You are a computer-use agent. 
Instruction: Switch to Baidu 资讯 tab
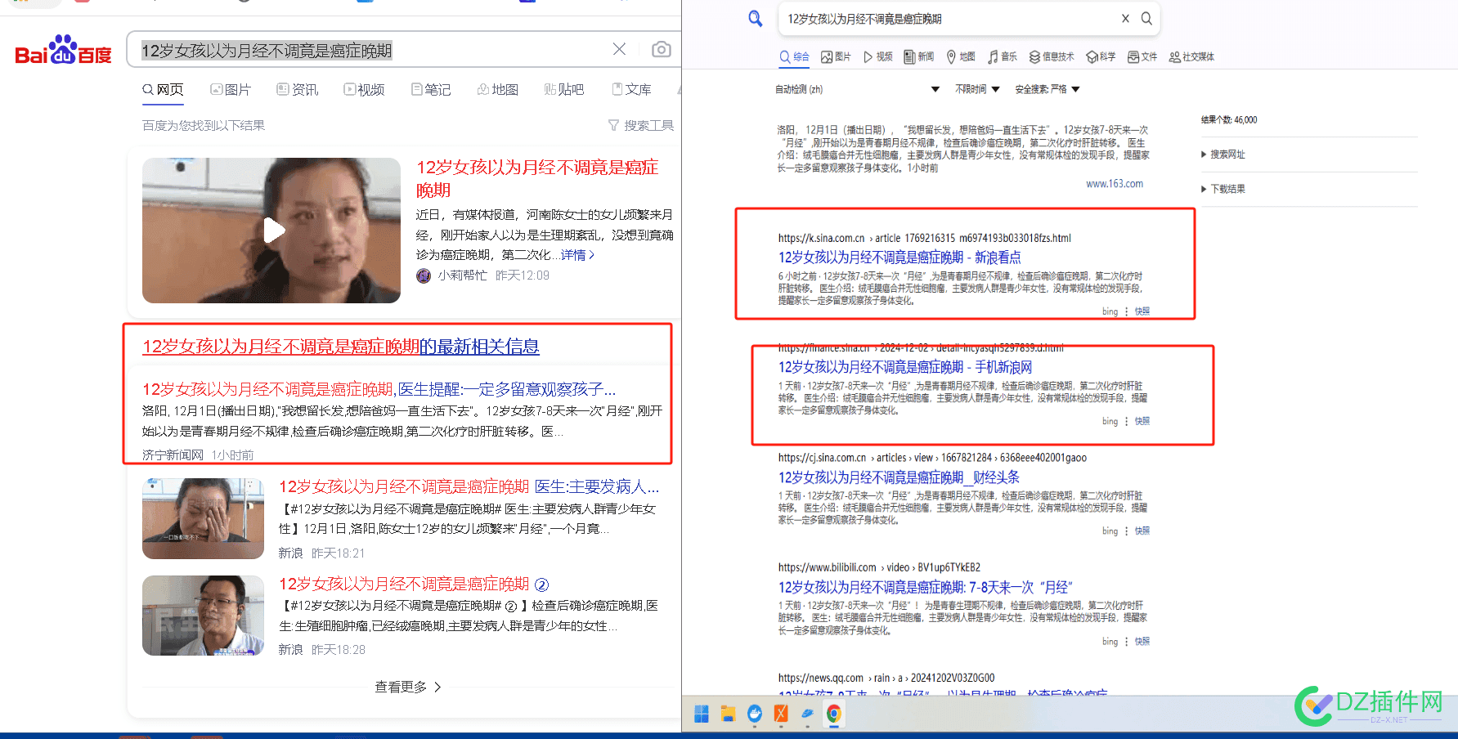tap(298, 89)
